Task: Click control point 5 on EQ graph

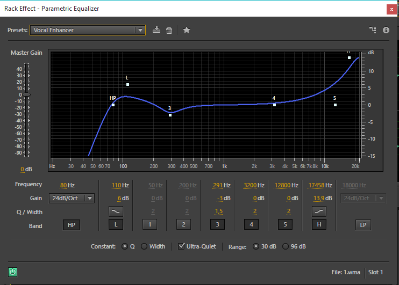Action: (x=336, y=105)
